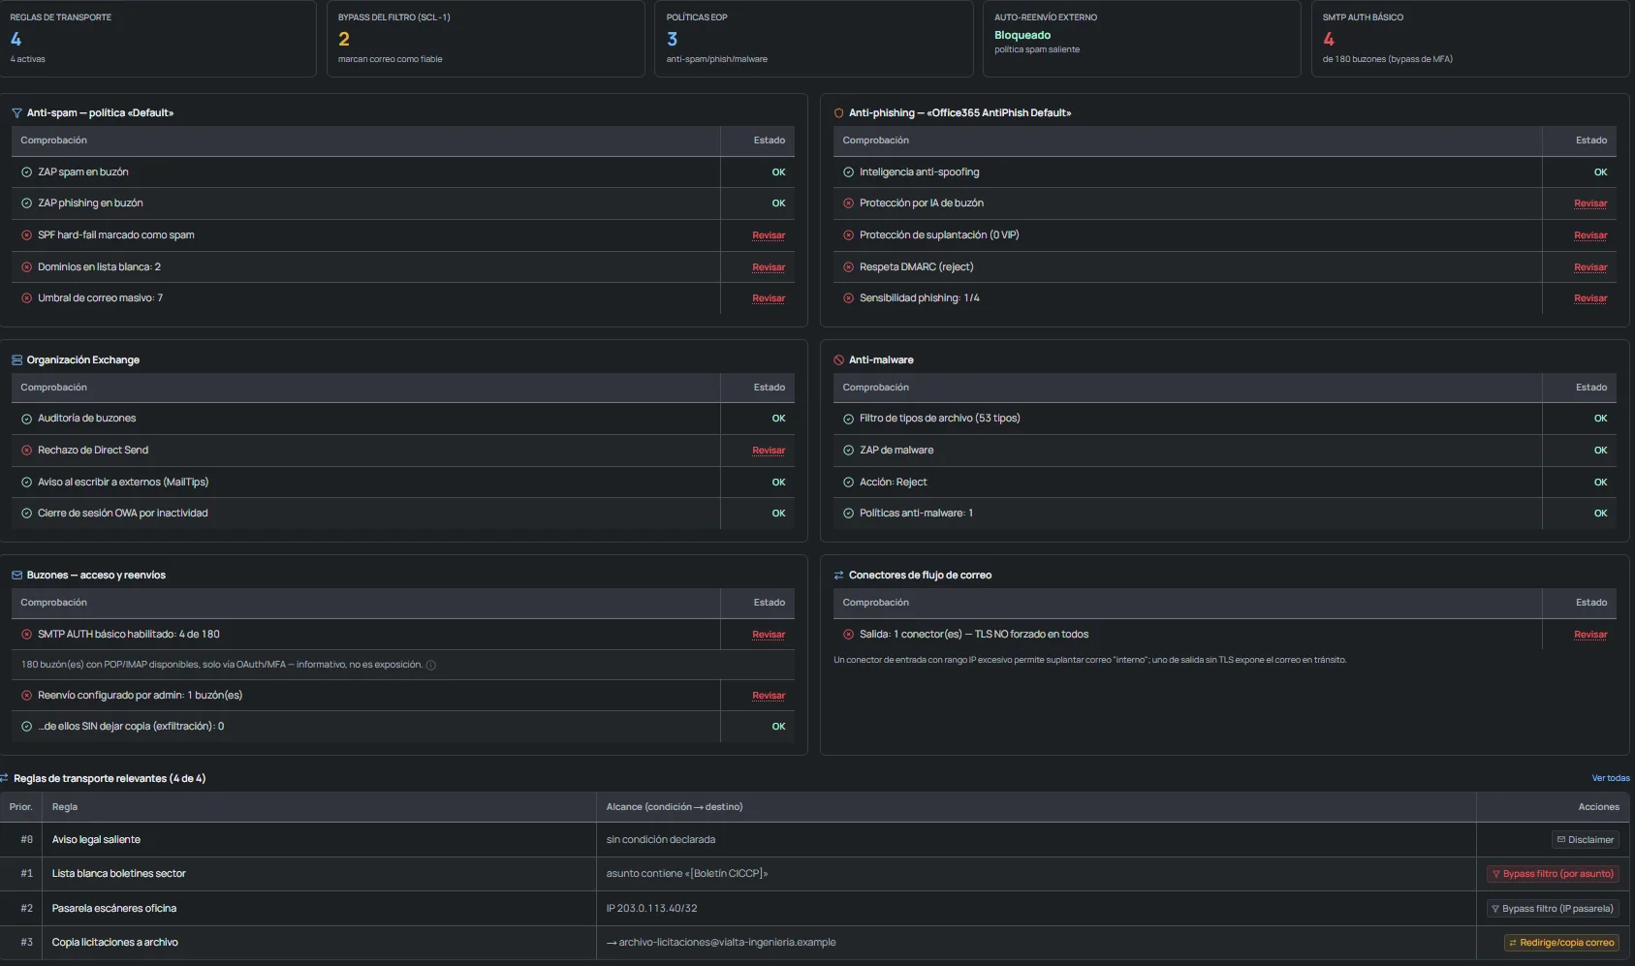
Task: Click the warning icon for SMTP AUTH básico habilitado
Action: coord(27,635)
